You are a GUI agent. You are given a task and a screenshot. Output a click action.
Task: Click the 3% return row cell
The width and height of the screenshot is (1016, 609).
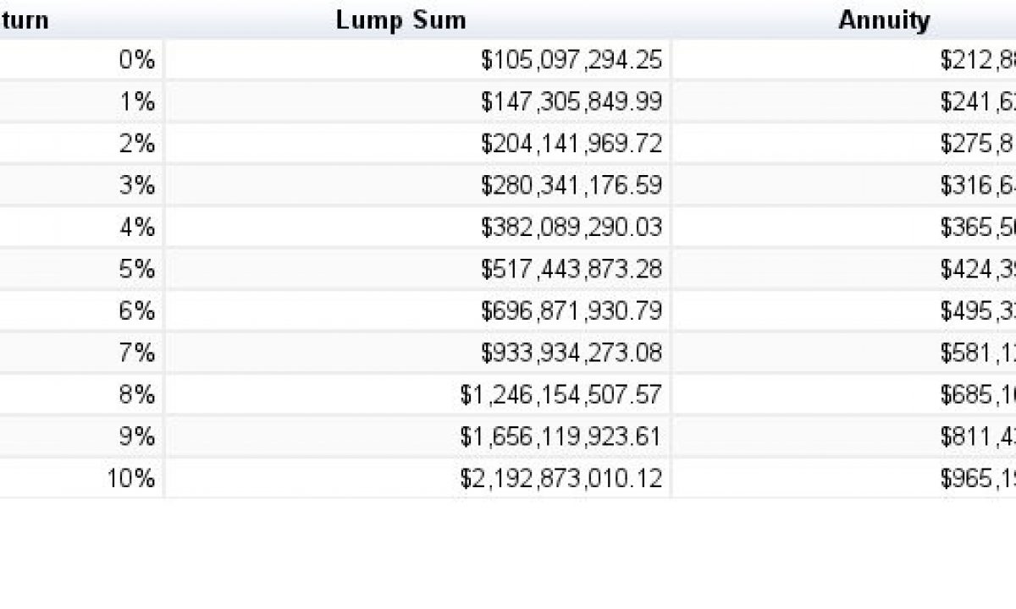point(136,185)
